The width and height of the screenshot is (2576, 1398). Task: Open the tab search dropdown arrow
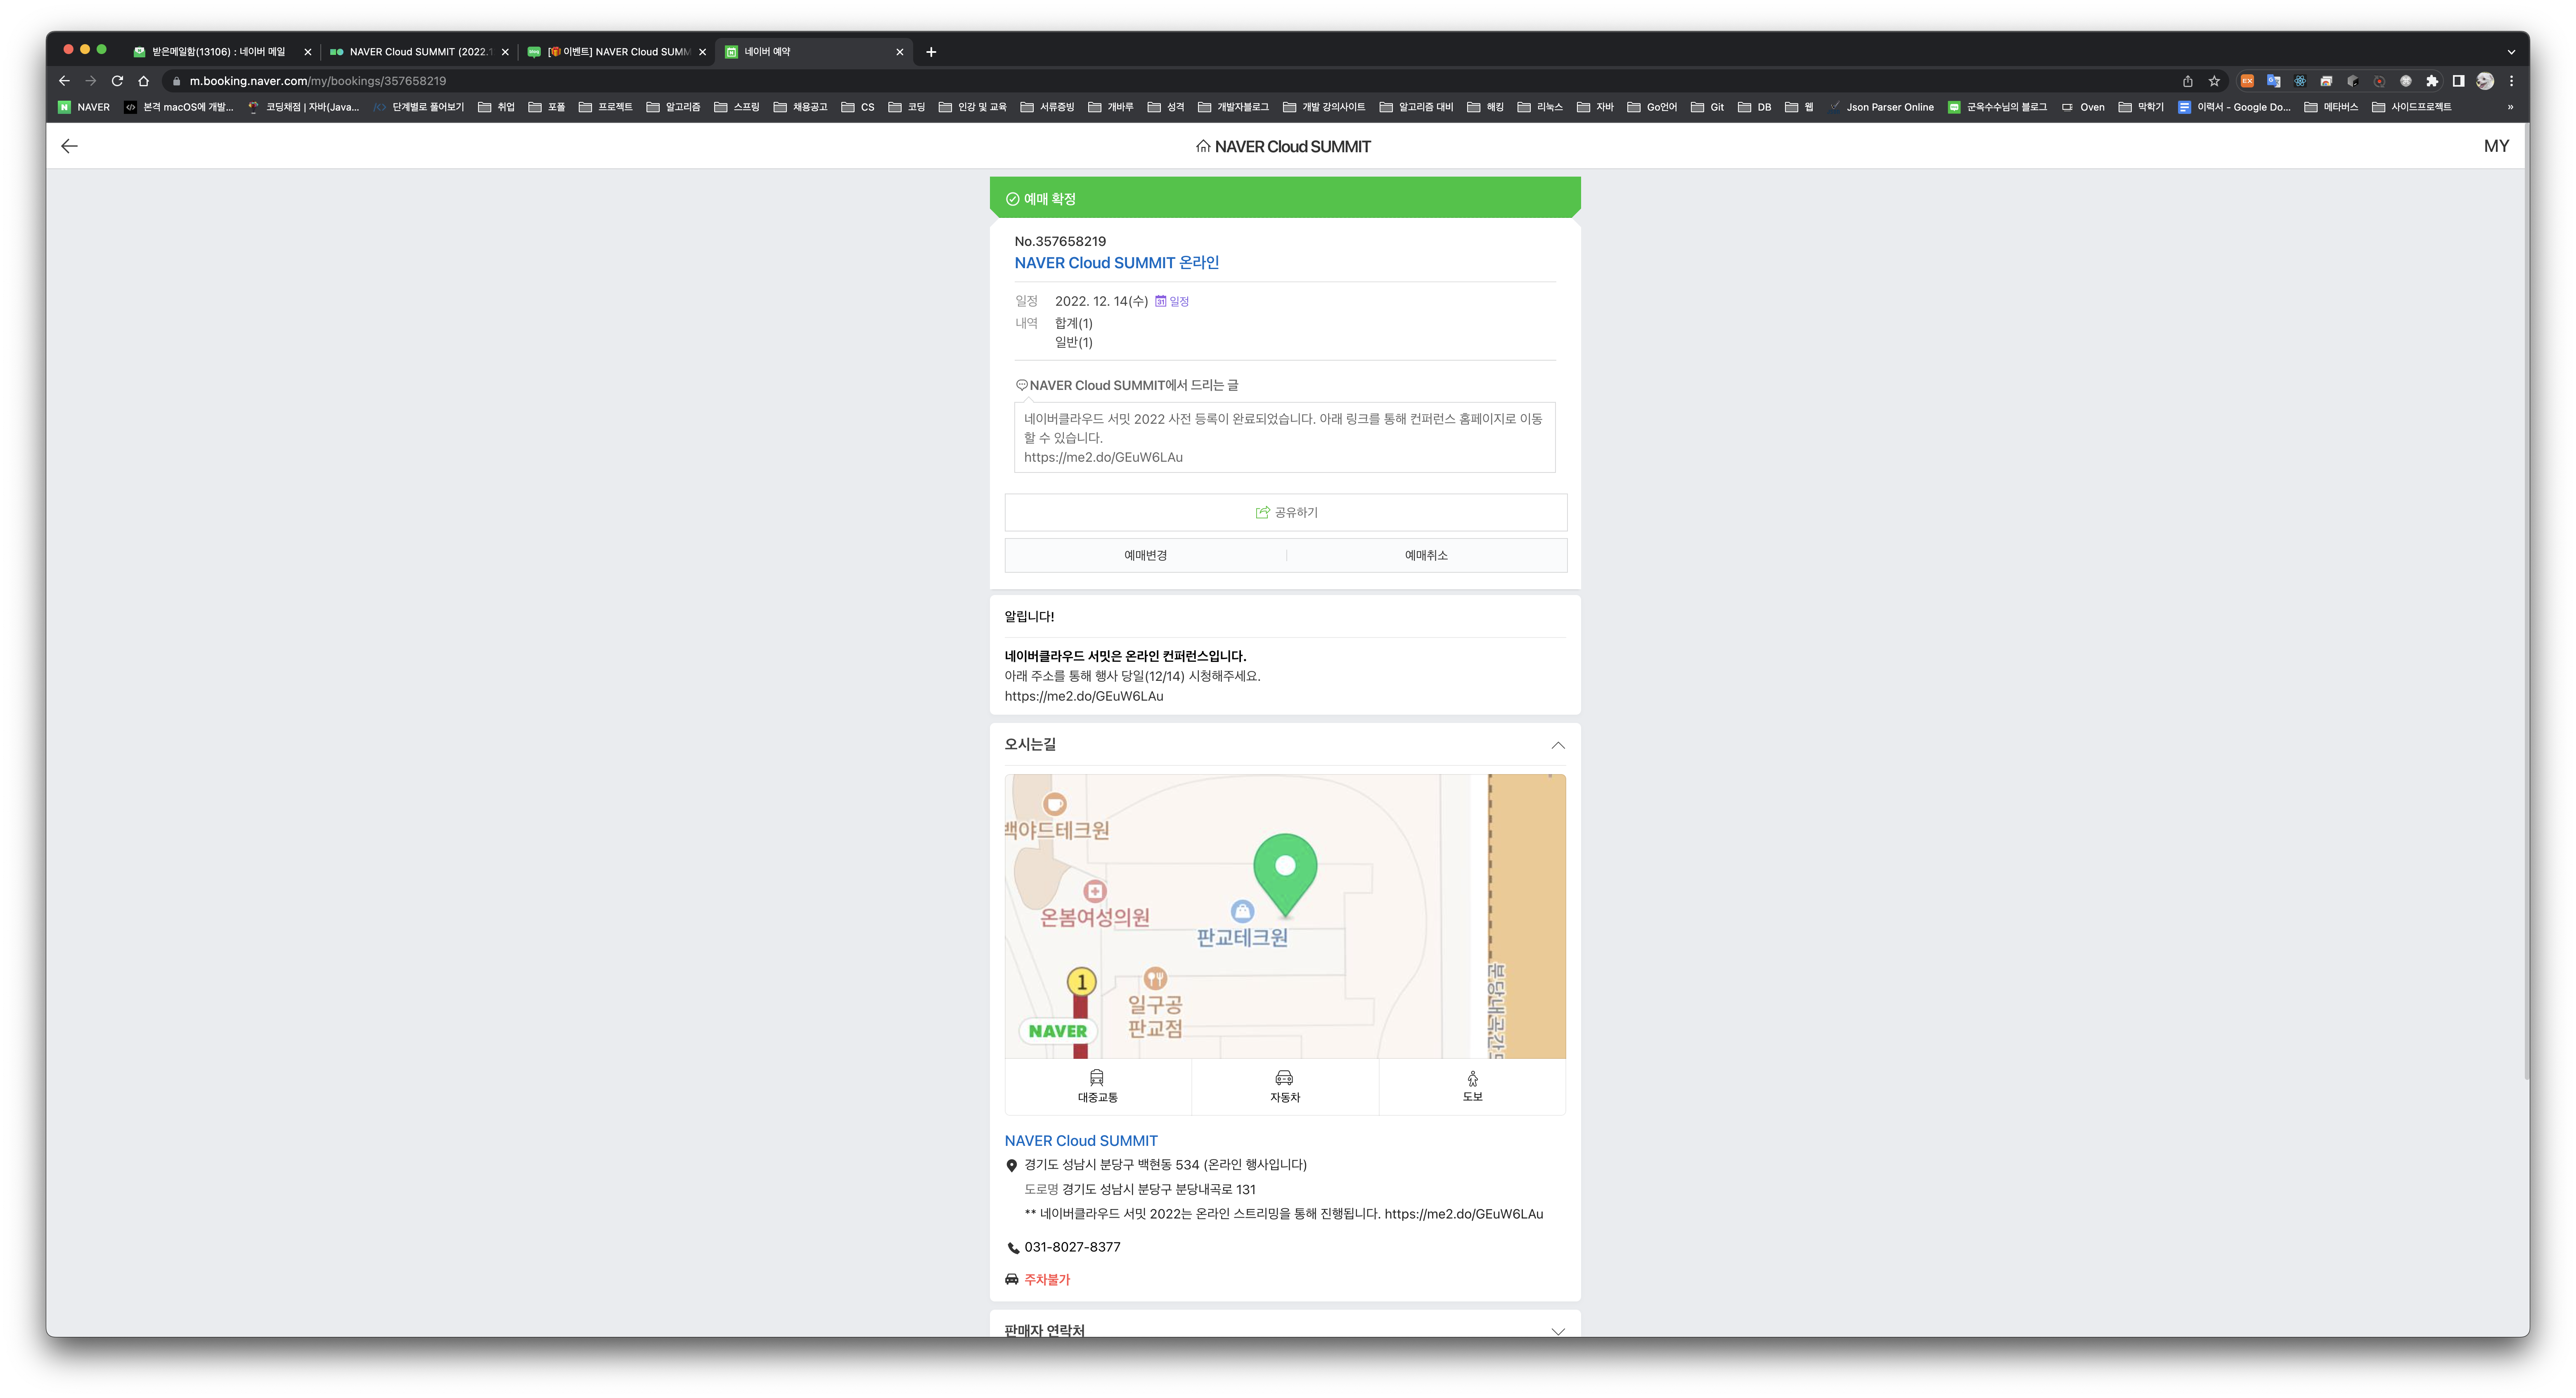click(x=2511, y=52)
